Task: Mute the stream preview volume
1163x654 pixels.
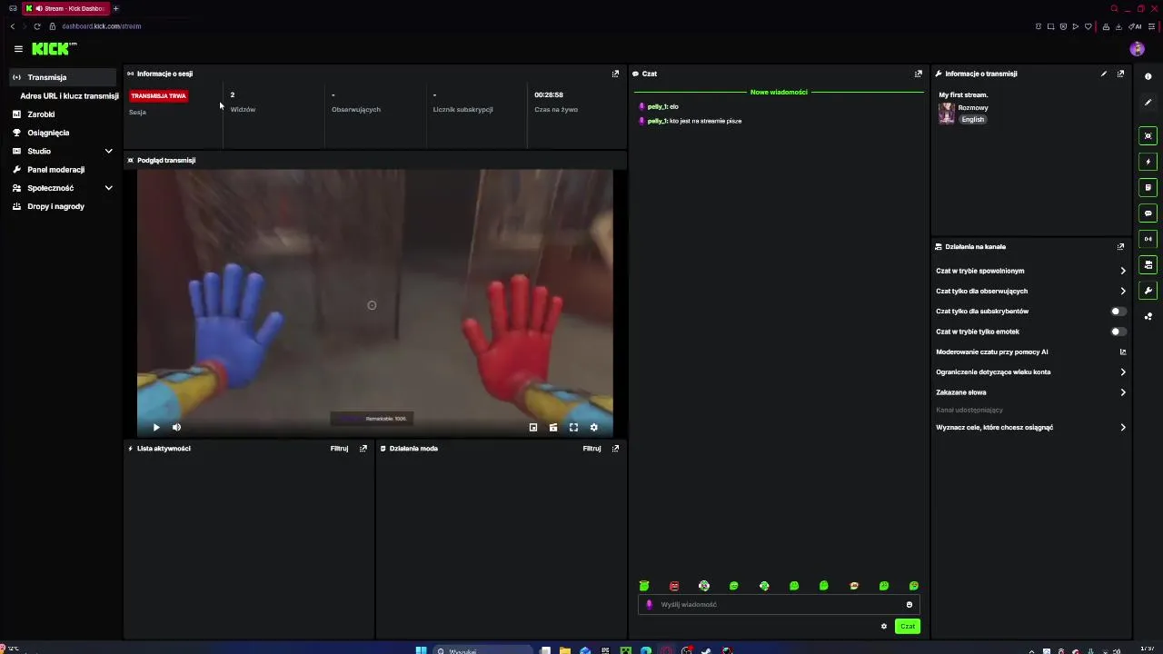Action: [176, 427]
